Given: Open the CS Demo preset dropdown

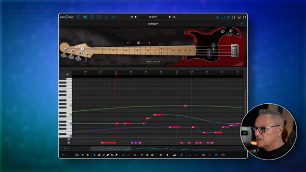Looking at the screenshot, I should coord(153,17).
